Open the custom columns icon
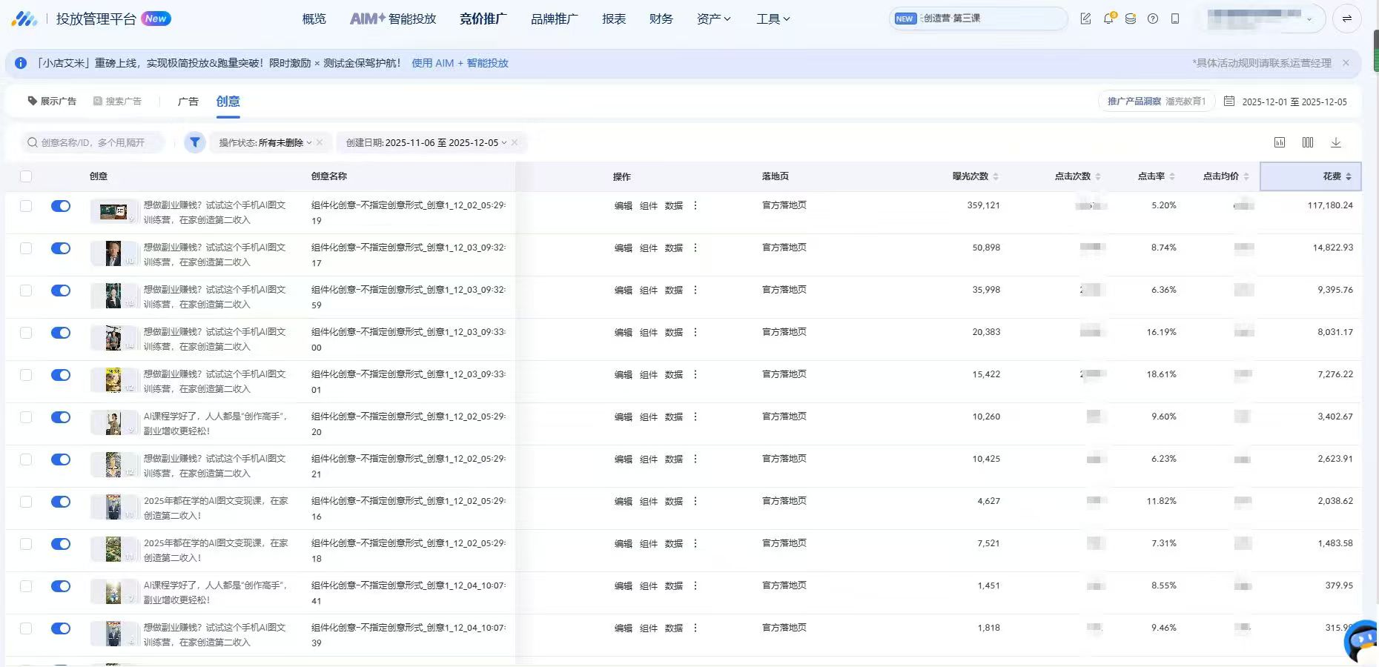 point(1308,142)
